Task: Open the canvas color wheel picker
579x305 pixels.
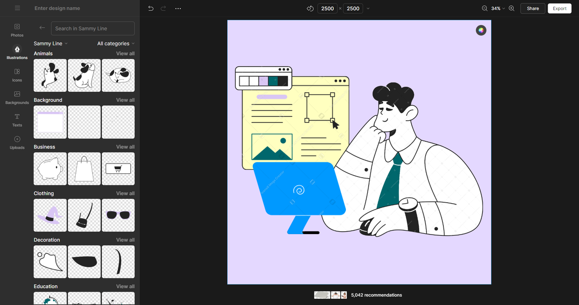Action: click(481, 30)
